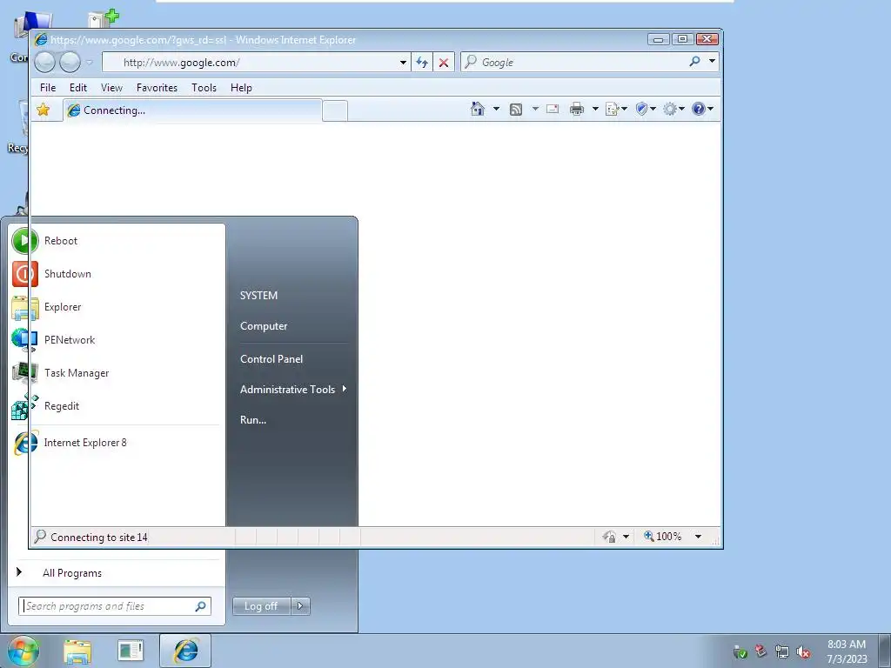Open the Print dropdown arrow
The image size is (891, 668).
click(x=595, y=109)
